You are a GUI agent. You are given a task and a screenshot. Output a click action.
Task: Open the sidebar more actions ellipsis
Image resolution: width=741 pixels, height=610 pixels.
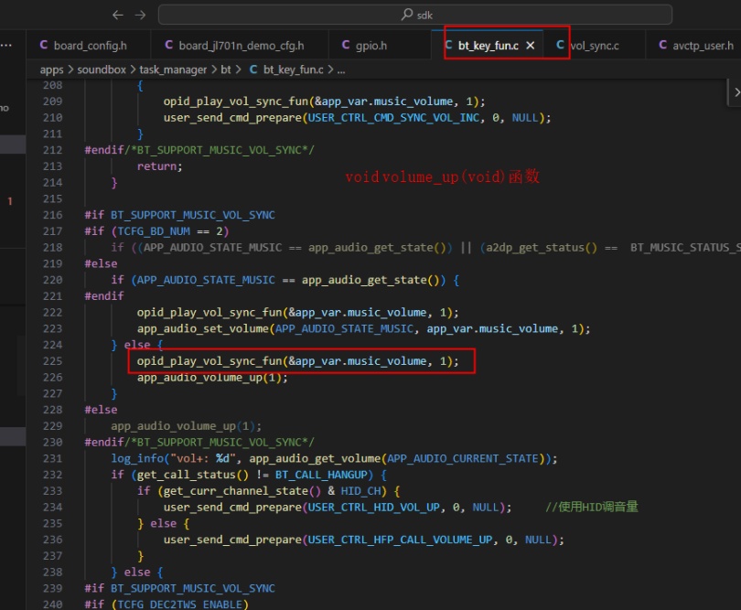coord(6,46)
